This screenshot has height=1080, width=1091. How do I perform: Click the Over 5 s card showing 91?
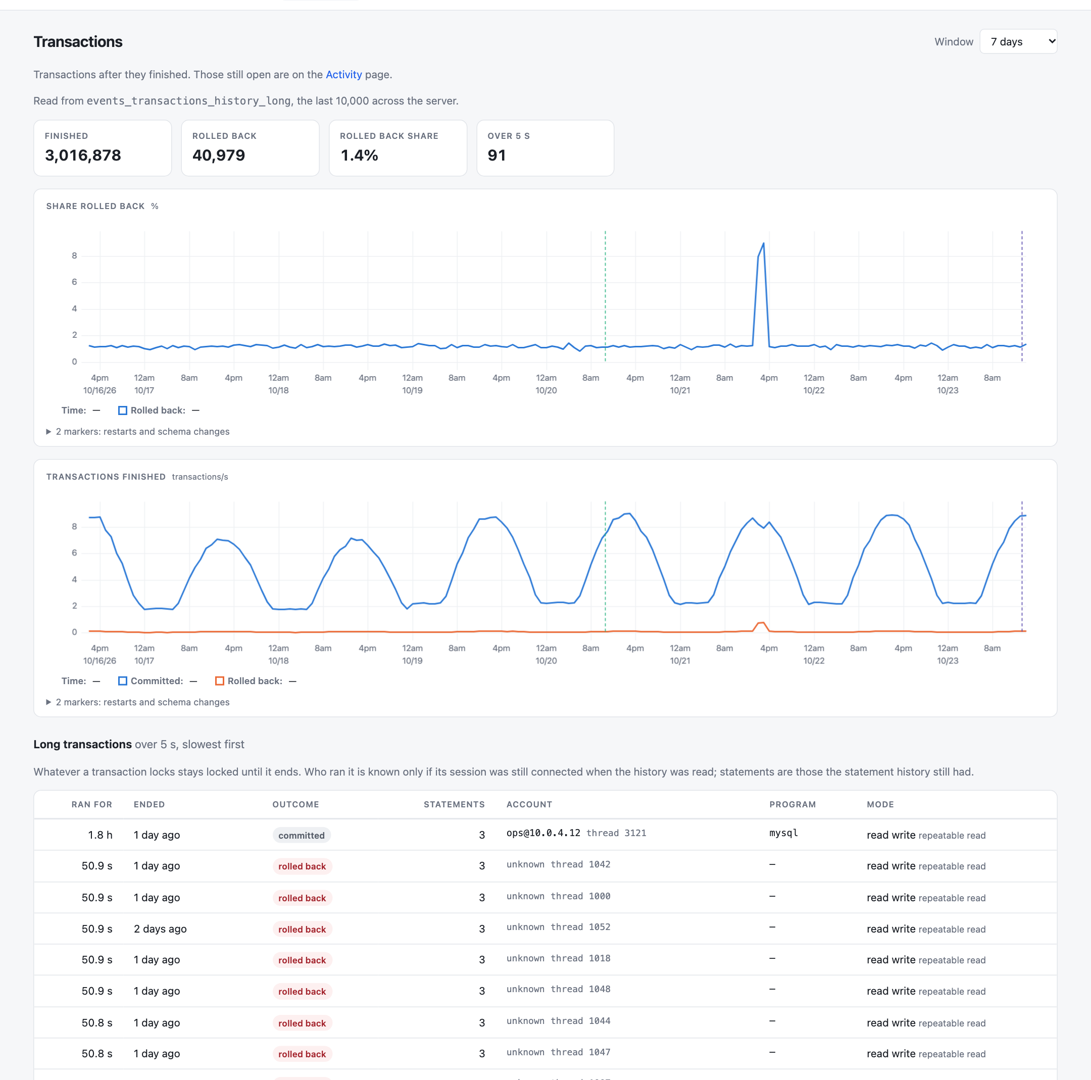click(545, 148)
